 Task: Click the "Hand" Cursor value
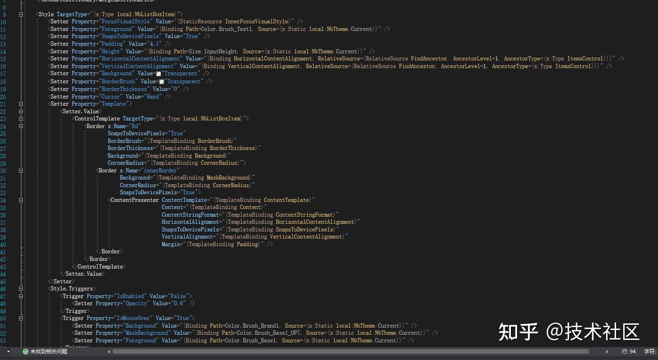pos(153,97)
